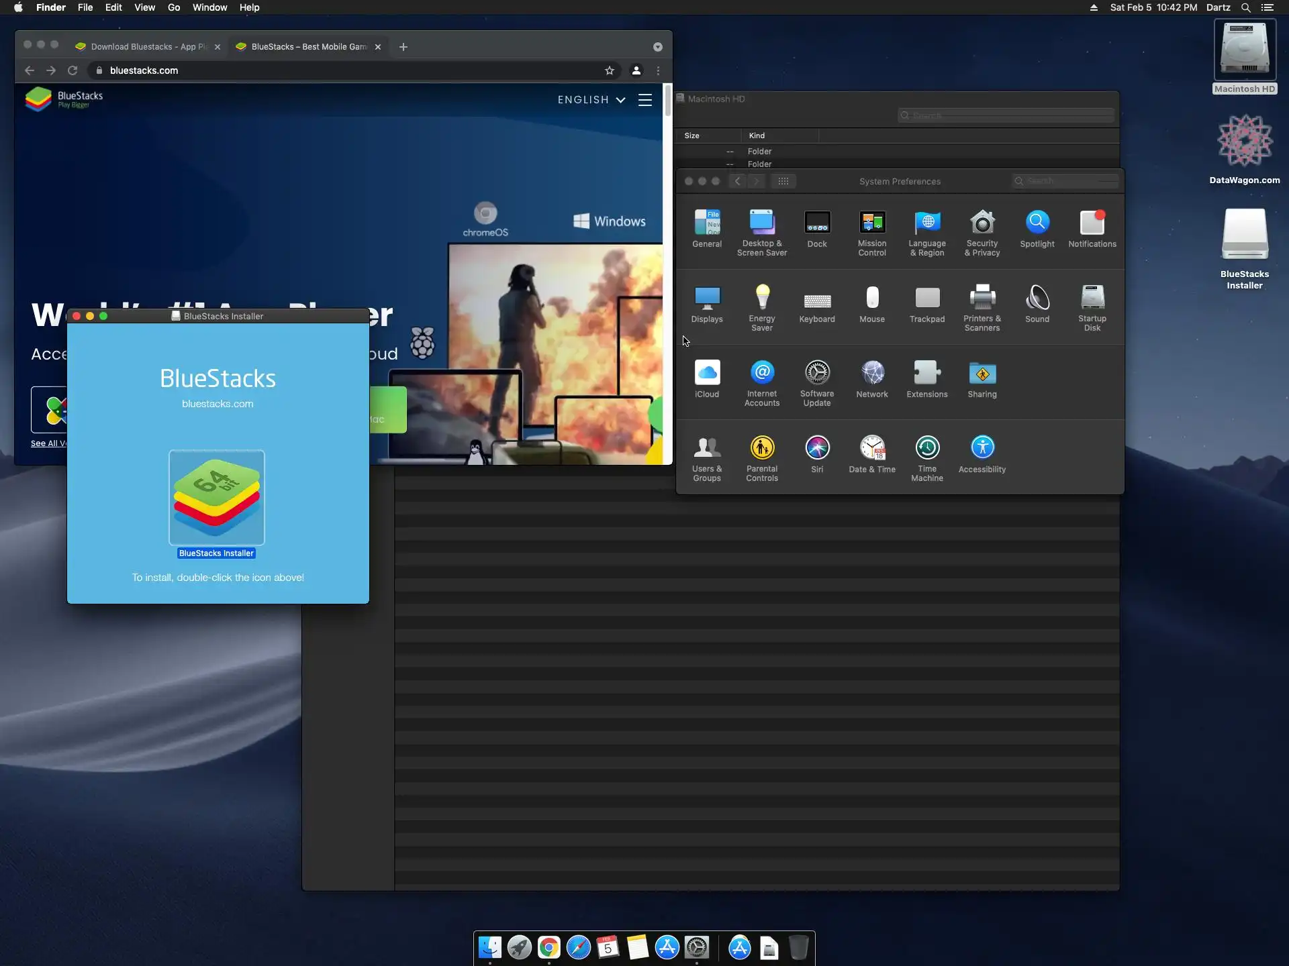This screenshot has width=1289, height=966.
Task: Open the BlueStacks site hamburger menu
Action: (x=644, y=100)
